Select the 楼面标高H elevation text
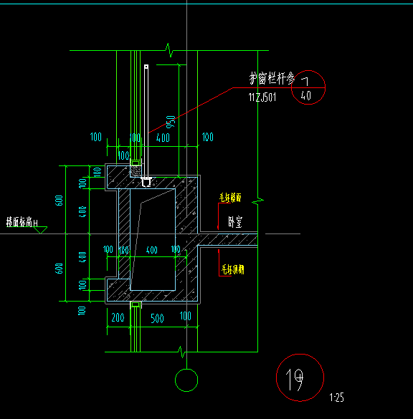 pyautogui.click(x=22, y=222)
